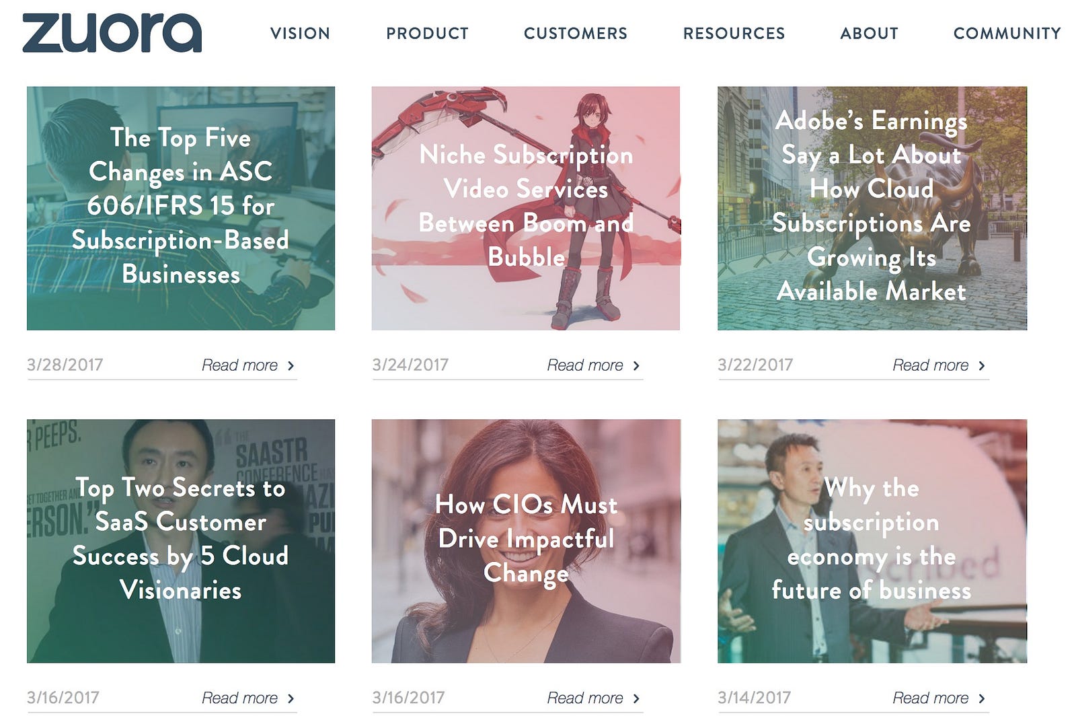The width and height of the screenshot is (1076, 724).
Task: Open Top Two Secrets SaaS article tile
Action: click(181, 541)
